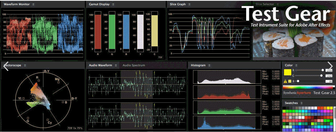Open the Waveform Monitor panel menu
The image size is (336, 132).
tap(33, 4)
